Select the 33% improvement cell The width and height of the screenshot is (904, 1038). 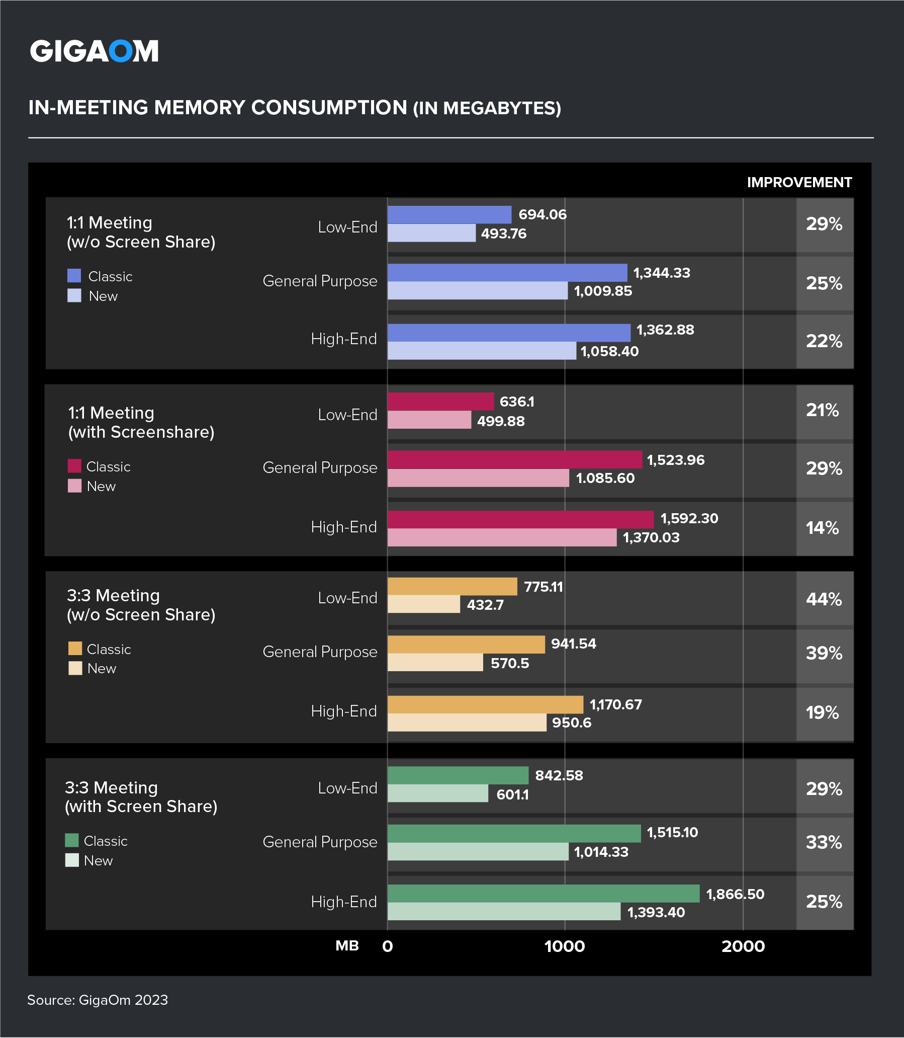824,843
